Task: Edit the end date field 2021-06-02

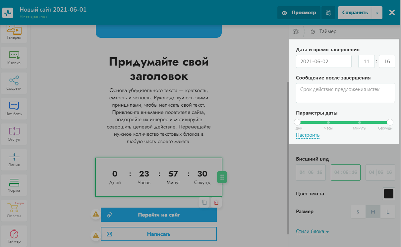Action: coord(324,61)
